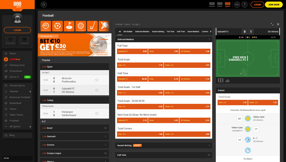
Task: Open the Half Time tab
Action: (x=181, y=31)
